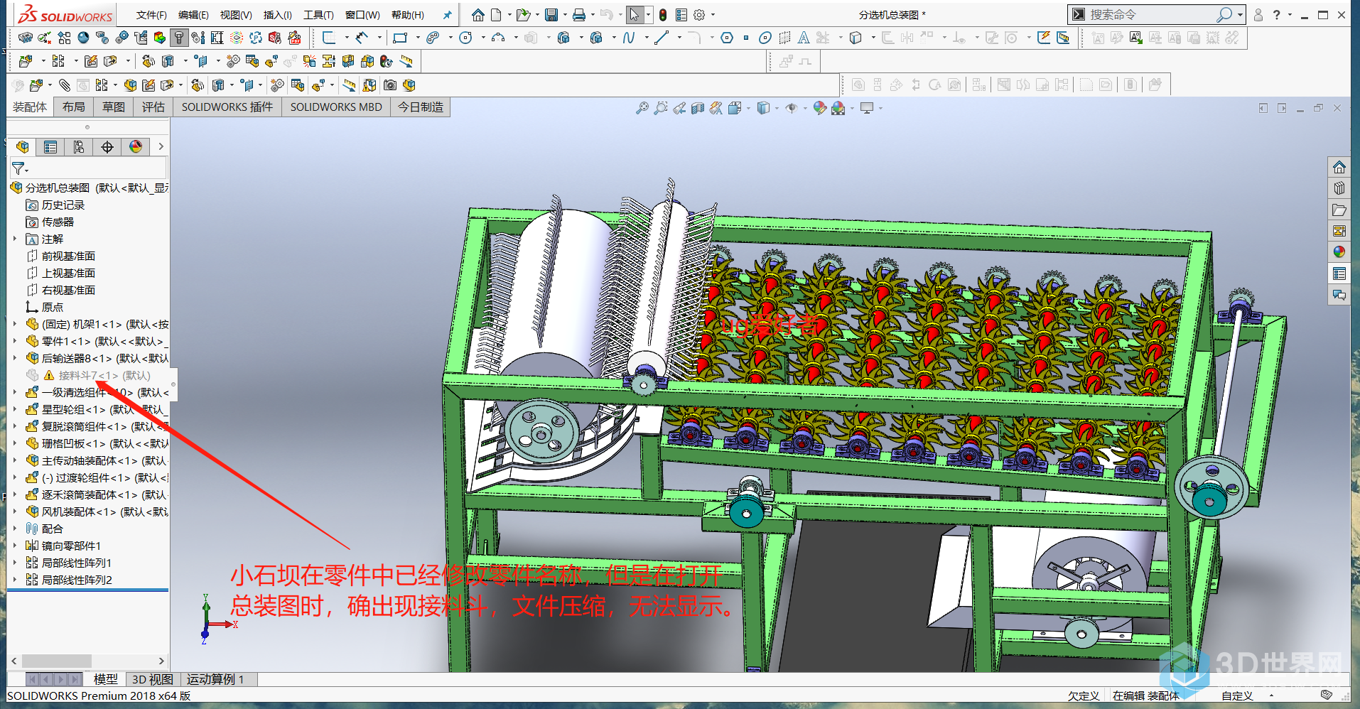1360x709 pixels.
Task: Switch to the 评估 tab
Action: pos(153,107)
